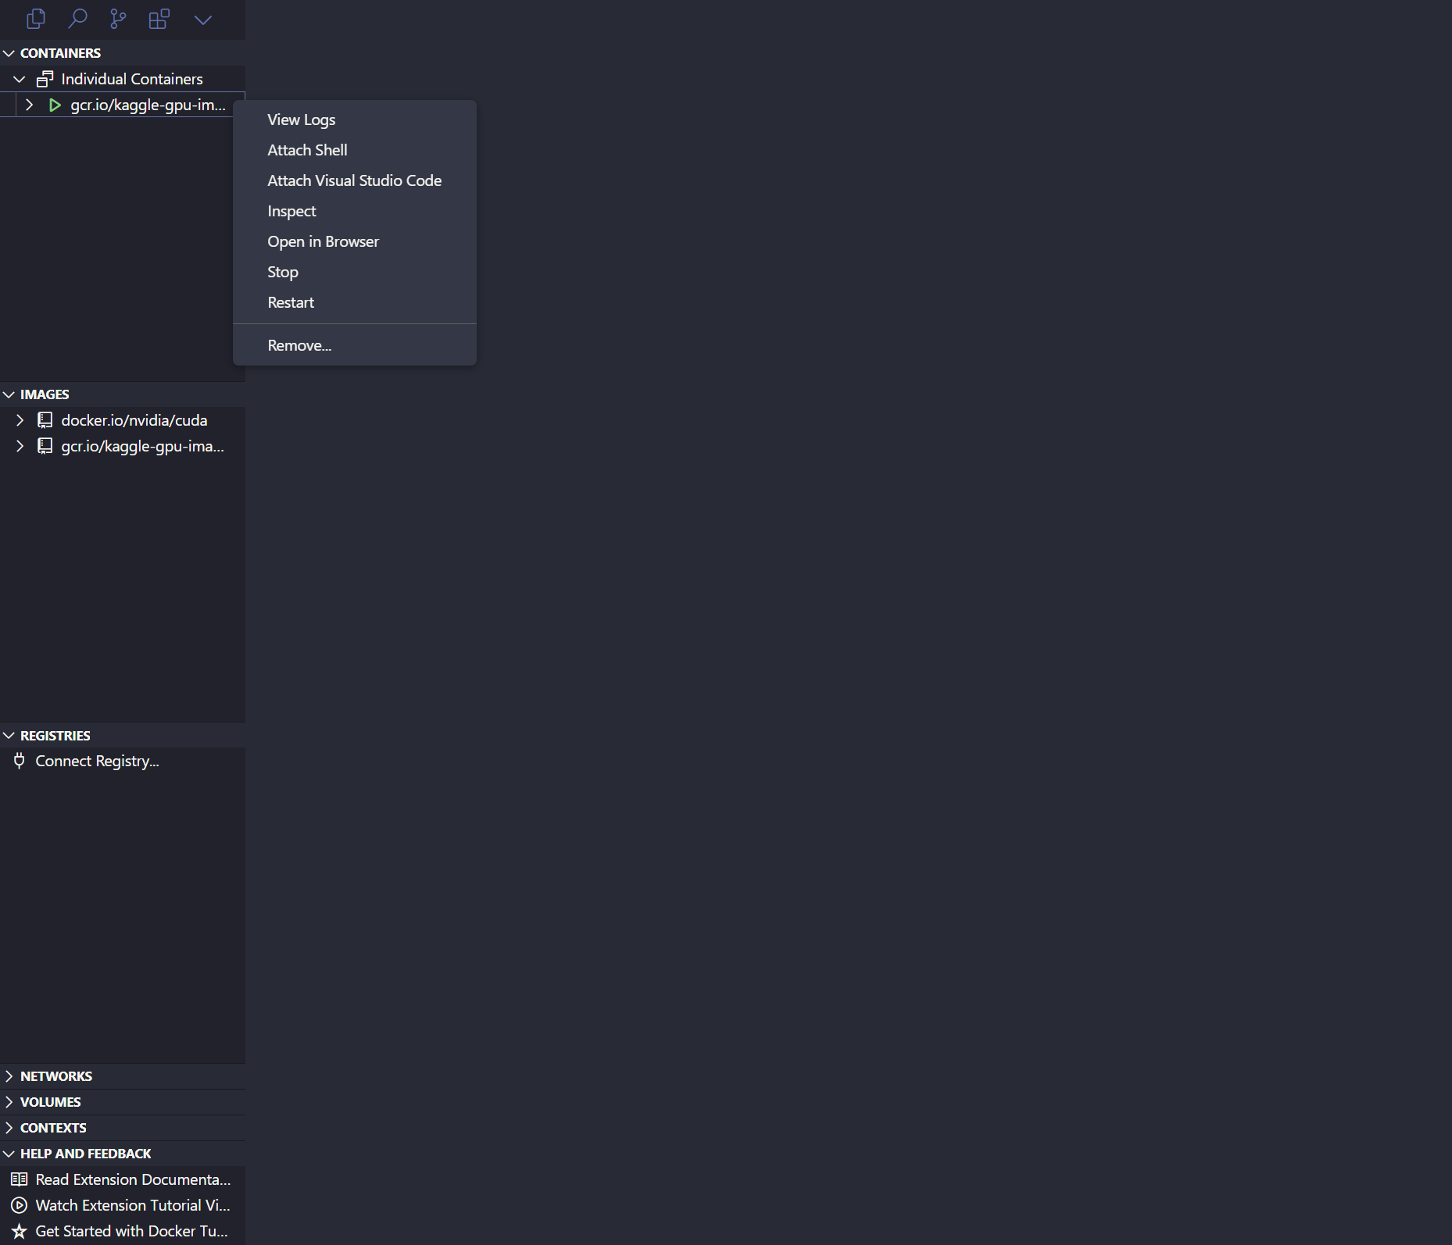Viewport: 1452px width, 1245px height.
Task: Open Get Started with Docker Tutorial
Action: pos(131,1231)
